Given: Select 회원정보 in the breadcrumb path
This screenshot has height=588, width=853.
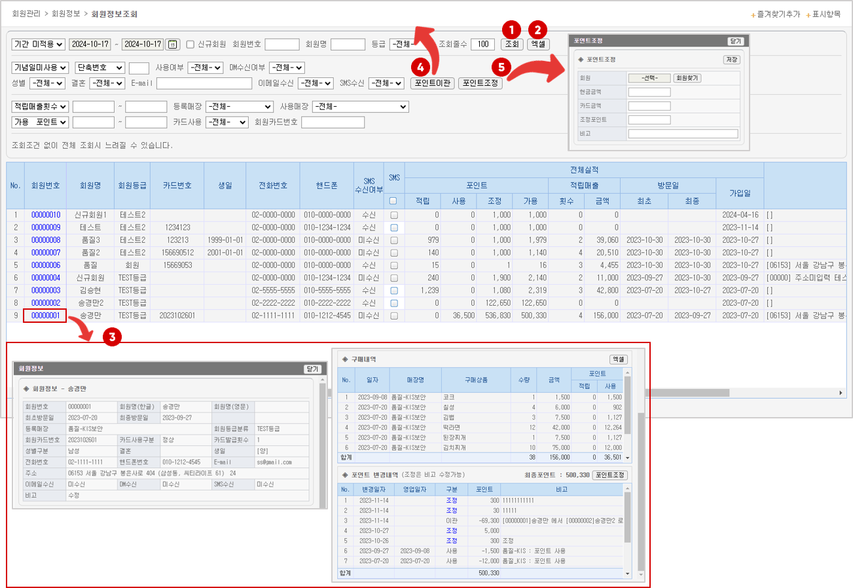Looking at the screenshot, I should [x=67, y=14].
